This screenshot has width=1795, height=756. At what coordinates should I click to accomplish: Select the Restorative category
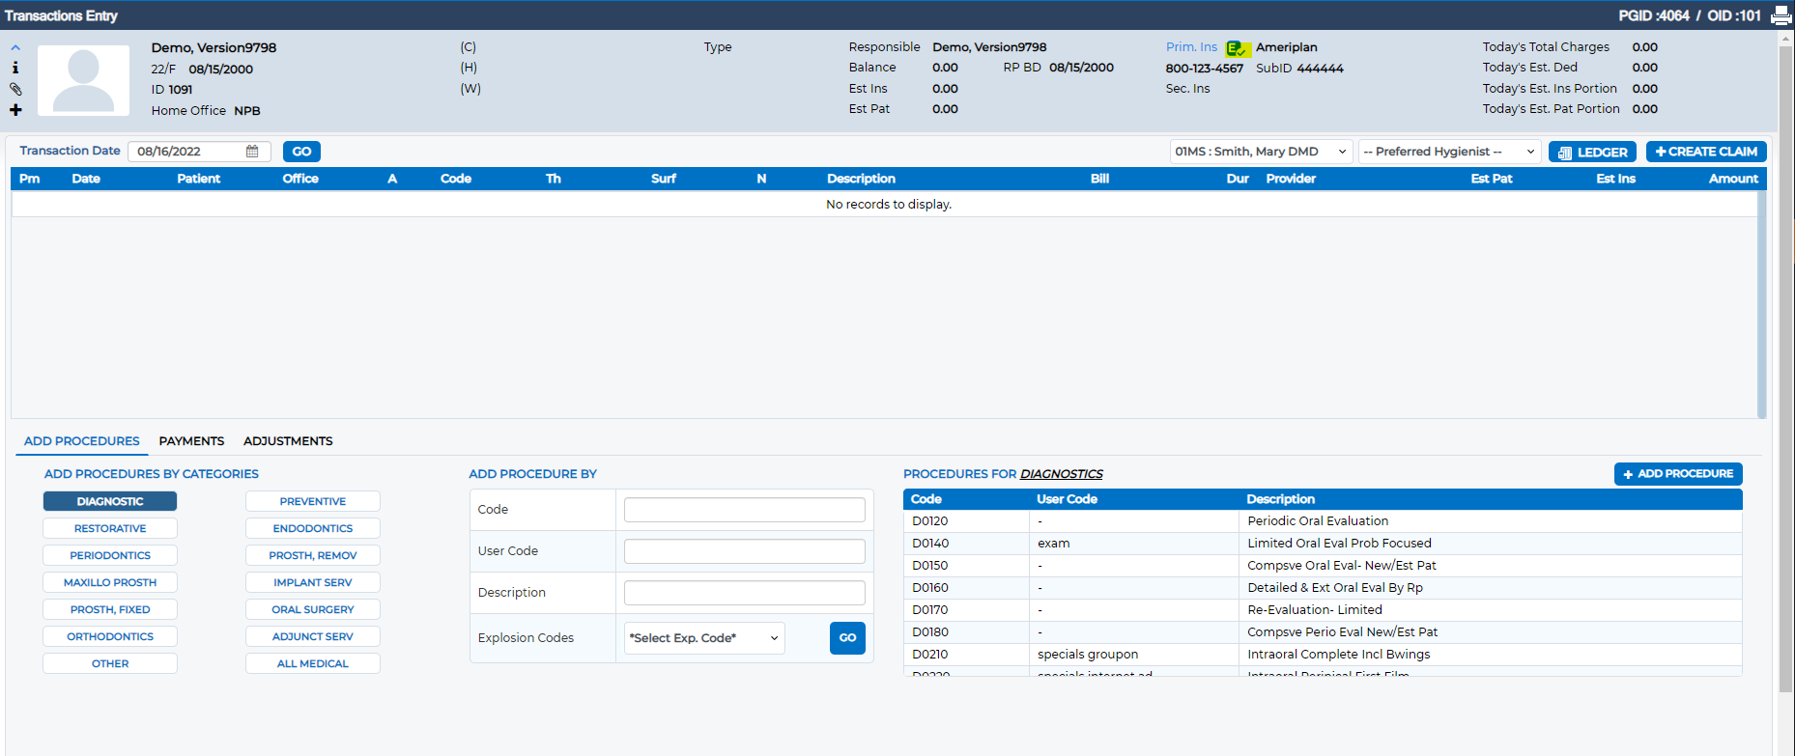tap(110, 528)
